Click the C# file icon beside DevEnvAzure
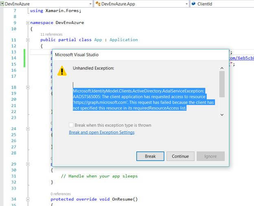Screen dimensions: 254x206 [2, 4]
